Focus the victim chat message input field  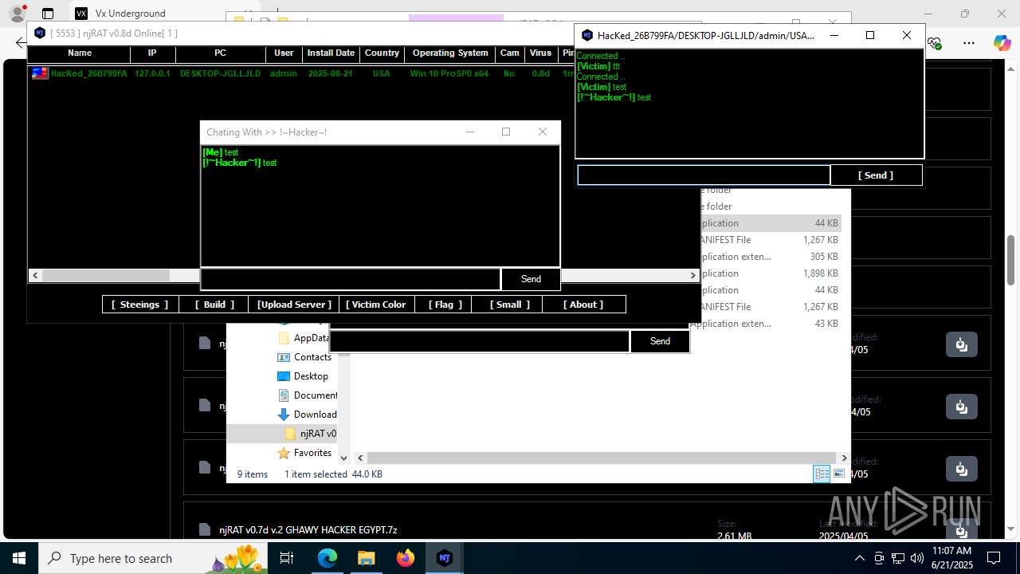[704, 175]
